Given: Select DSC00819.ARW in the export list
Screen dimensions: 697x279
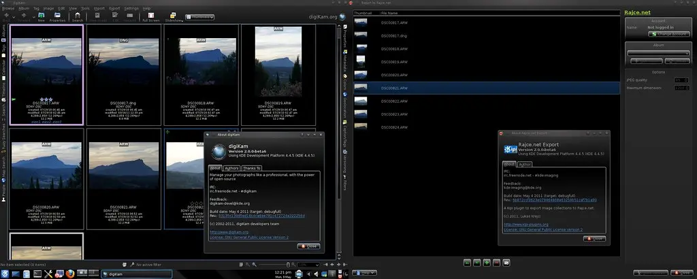Looking at the screenshot, I should point(393,62).
